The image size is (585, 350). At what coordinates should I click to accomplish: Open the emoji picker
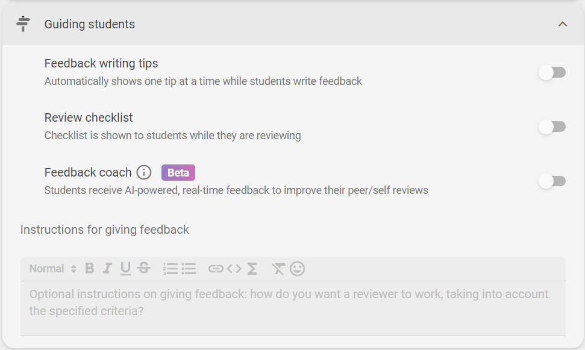298,268
